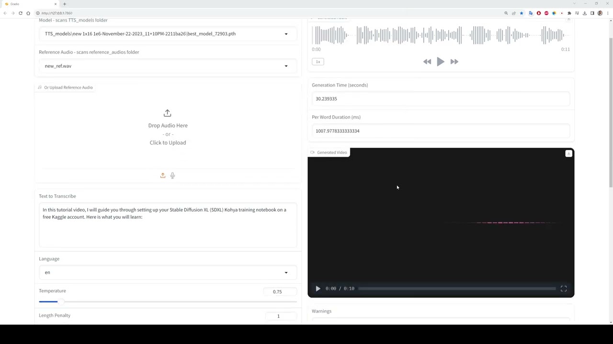Click the page vertical scrollbar
613x344 pixels.
pos(611,112)
